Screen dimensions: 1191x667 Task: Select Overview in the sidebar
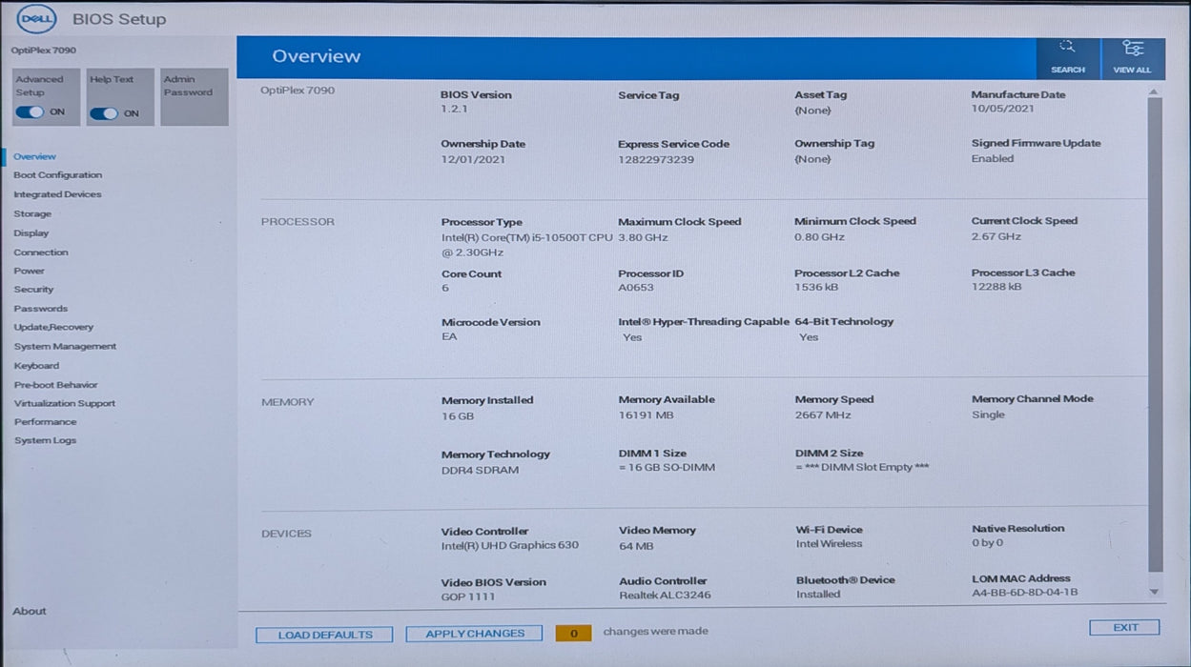coord(34,156)
